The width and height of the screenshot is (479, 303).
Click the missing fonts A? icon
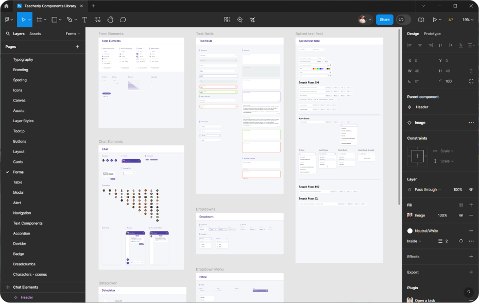point(451,20)
